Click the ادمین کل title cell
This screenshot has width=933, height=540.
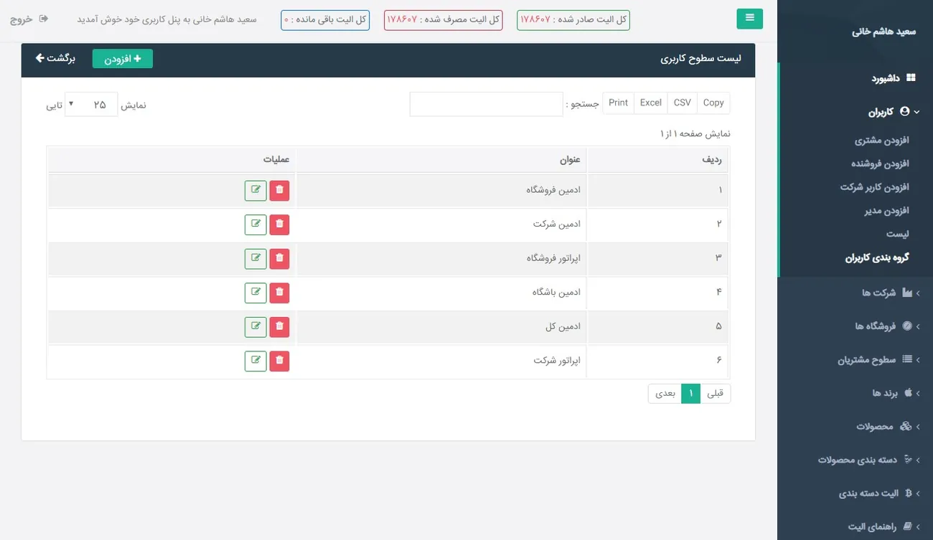coord(441,327)
